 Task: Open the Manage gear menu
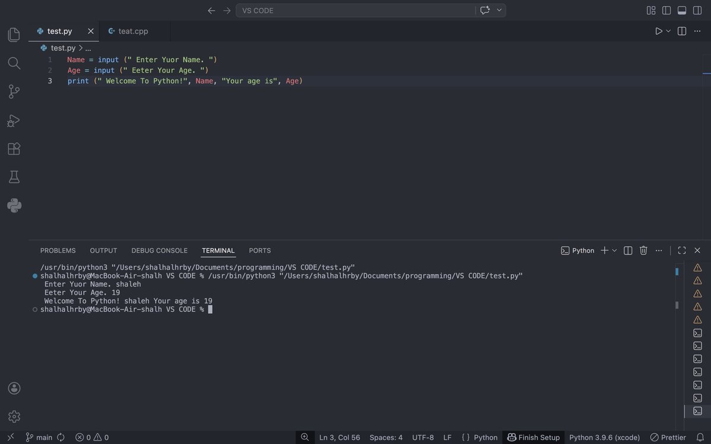[14, 417]
